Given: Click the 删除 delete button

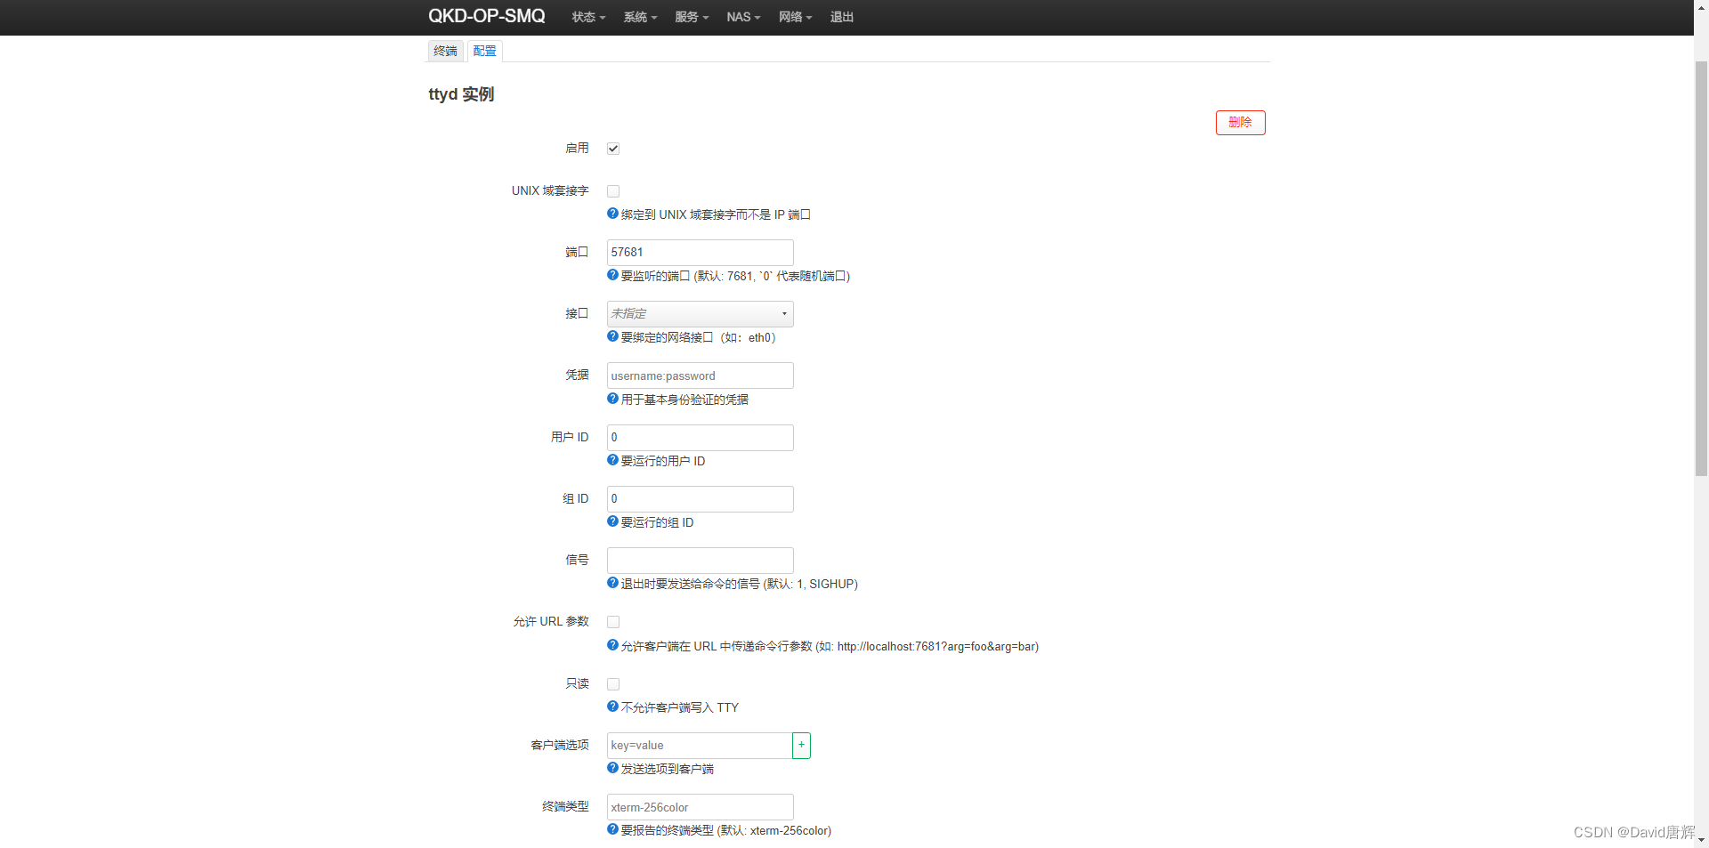Looking at the screenshot, I should (1240, 122).
